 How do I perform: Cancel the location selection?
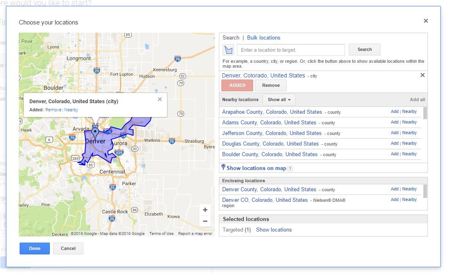[x=68, y=248]
